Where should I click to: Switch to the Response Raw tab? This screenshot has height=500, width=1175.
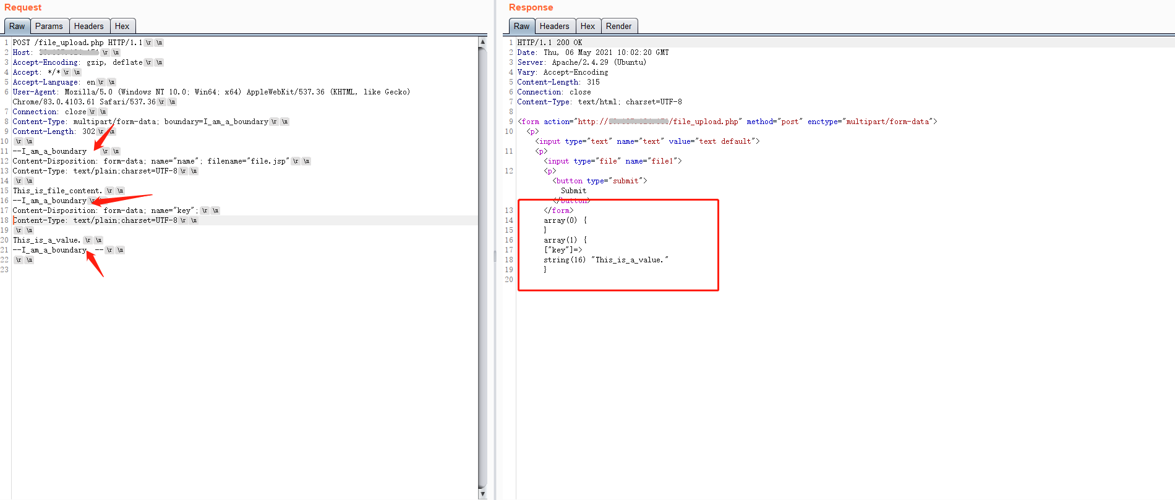522,27
